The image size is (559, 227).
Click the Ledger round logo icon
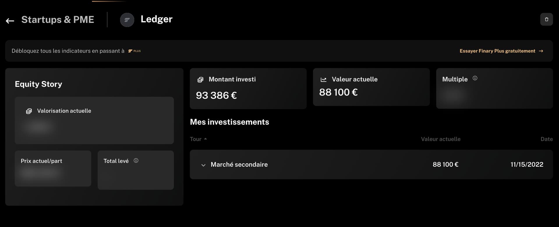(127, 20)
